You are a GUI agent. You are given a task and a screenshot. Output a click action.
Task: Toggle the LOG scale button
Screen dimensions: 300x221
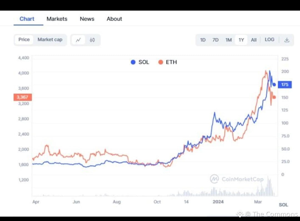pyautogui.click(x=269, y=40)
